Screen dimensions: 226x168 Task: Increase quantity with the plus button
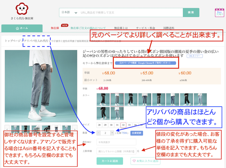point(112,133)
